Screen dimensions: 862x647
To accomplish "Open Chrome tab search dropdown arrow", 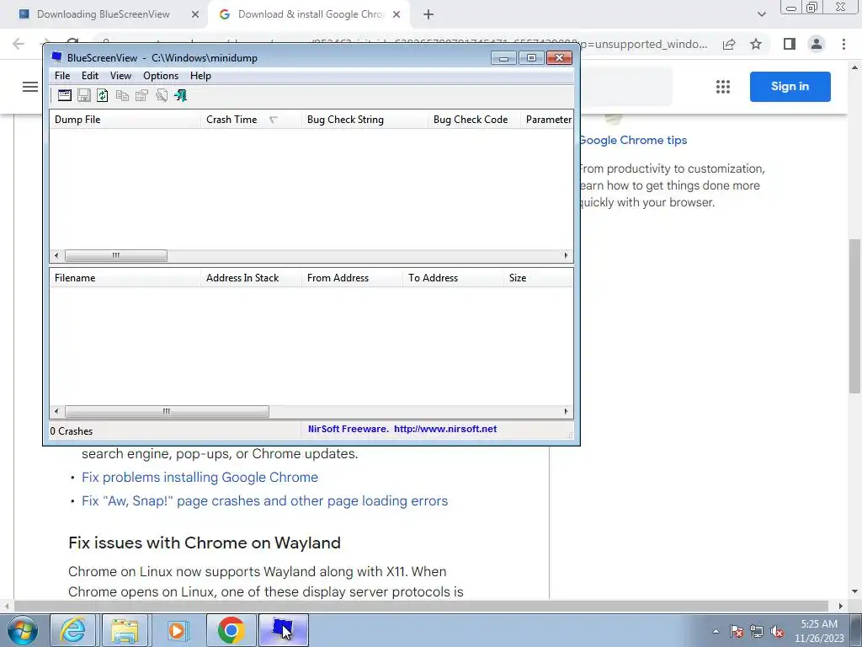I will (x=761, y=15).
